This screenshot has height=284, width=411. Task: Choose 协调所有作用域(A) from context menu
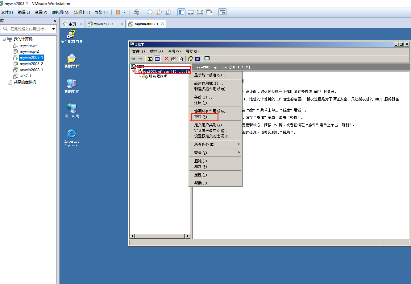215,111
